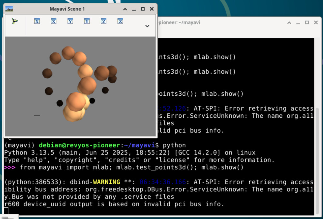
Task: Roll up the terminal window
Action: (x=289, y=23)
